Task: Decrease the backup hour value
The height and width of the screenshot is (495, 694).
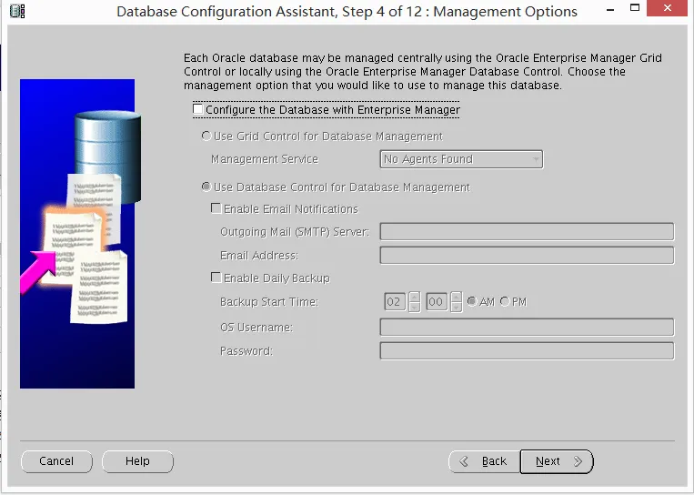Action: [414, 307]
